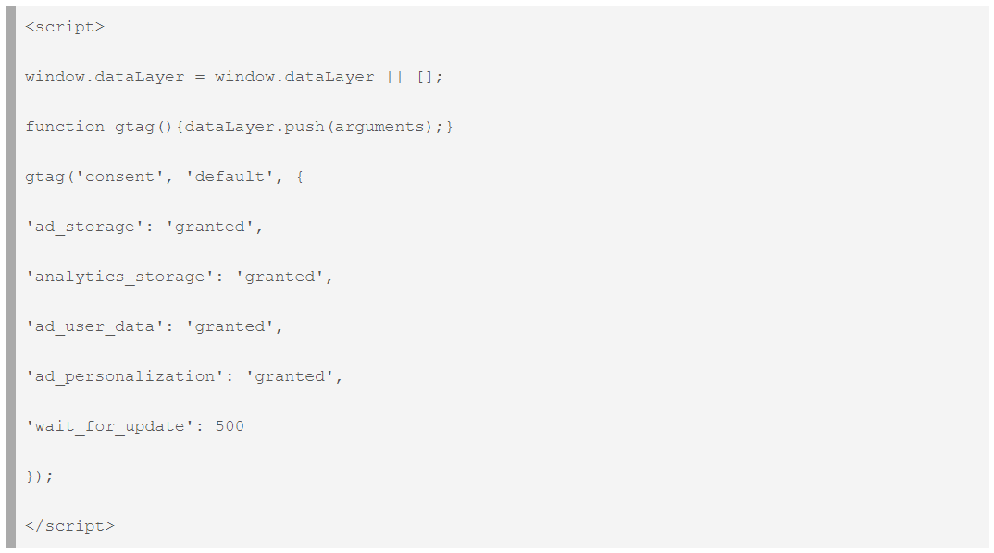Click the closing }); line

(40, 476)
